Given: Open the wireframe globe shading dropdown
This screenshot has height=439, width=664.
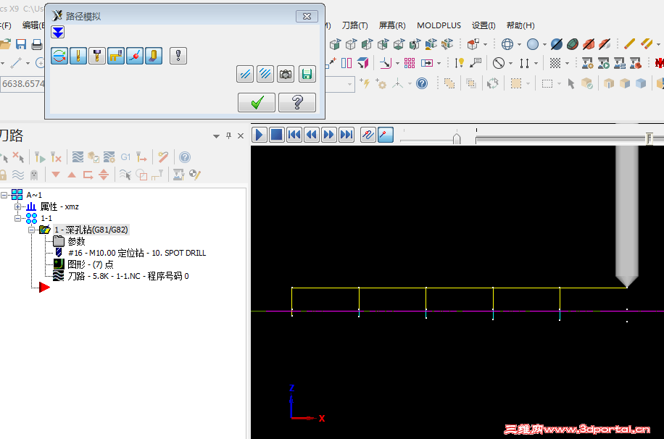Looking at the screenshot, I should click(519, 44).
